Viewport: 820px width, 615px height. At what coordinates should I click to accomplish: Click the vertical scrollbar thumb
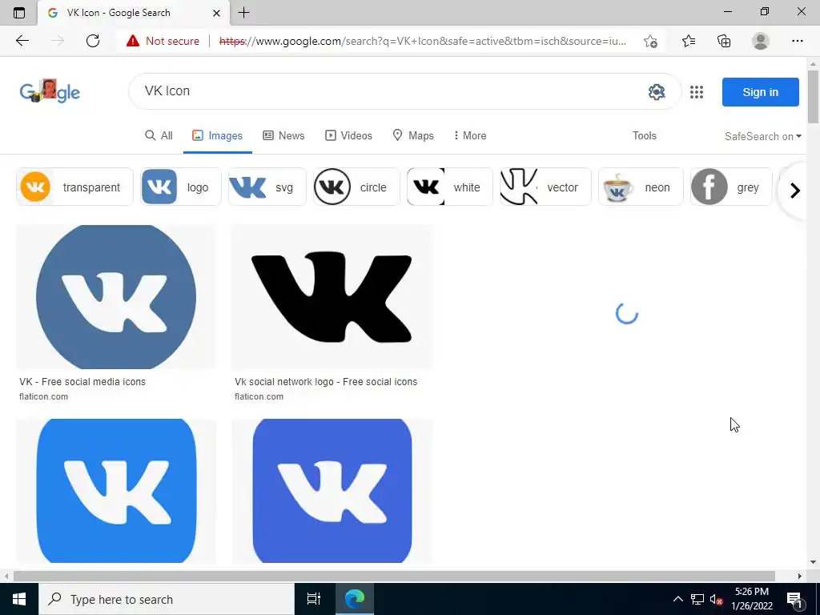(x=813, y=97)
